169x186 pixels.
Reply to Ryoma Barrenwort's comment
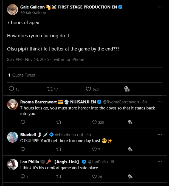pyautogui.click(x=23, y=122)
